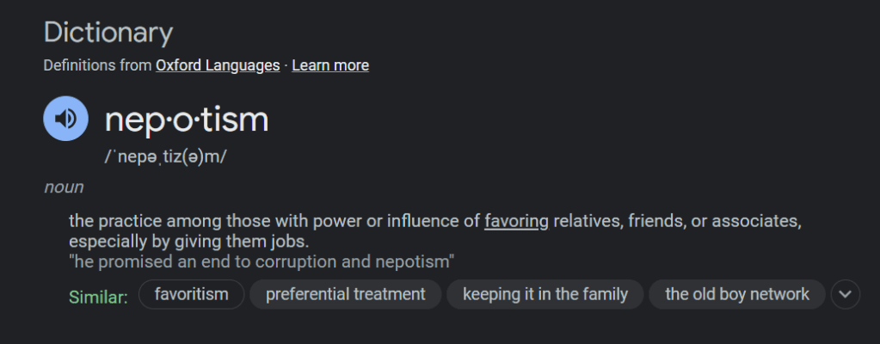The image size is (880, 344).
Task: Expand more similar words with chevron
Action: coord(846,294)
